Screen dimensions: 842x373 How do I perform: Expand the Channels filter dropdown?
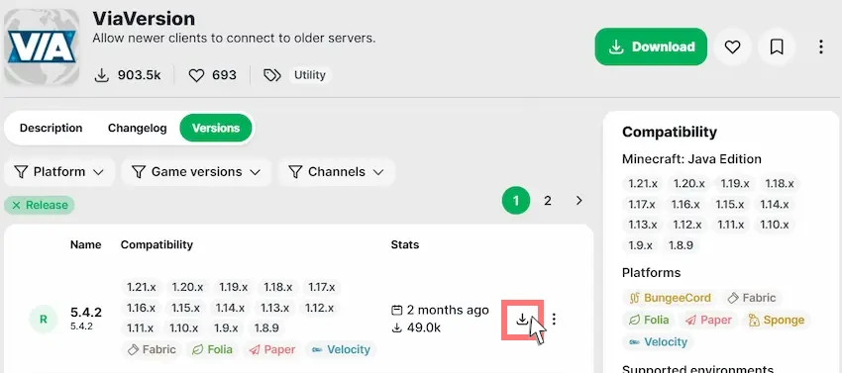(x=336, y=172)
